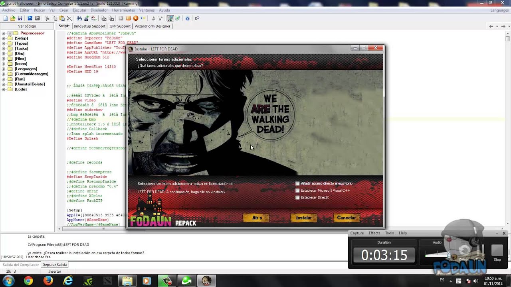Click the orange Pause toolbar icon
The width and height of the screenshot is (511, 287).
128,18
